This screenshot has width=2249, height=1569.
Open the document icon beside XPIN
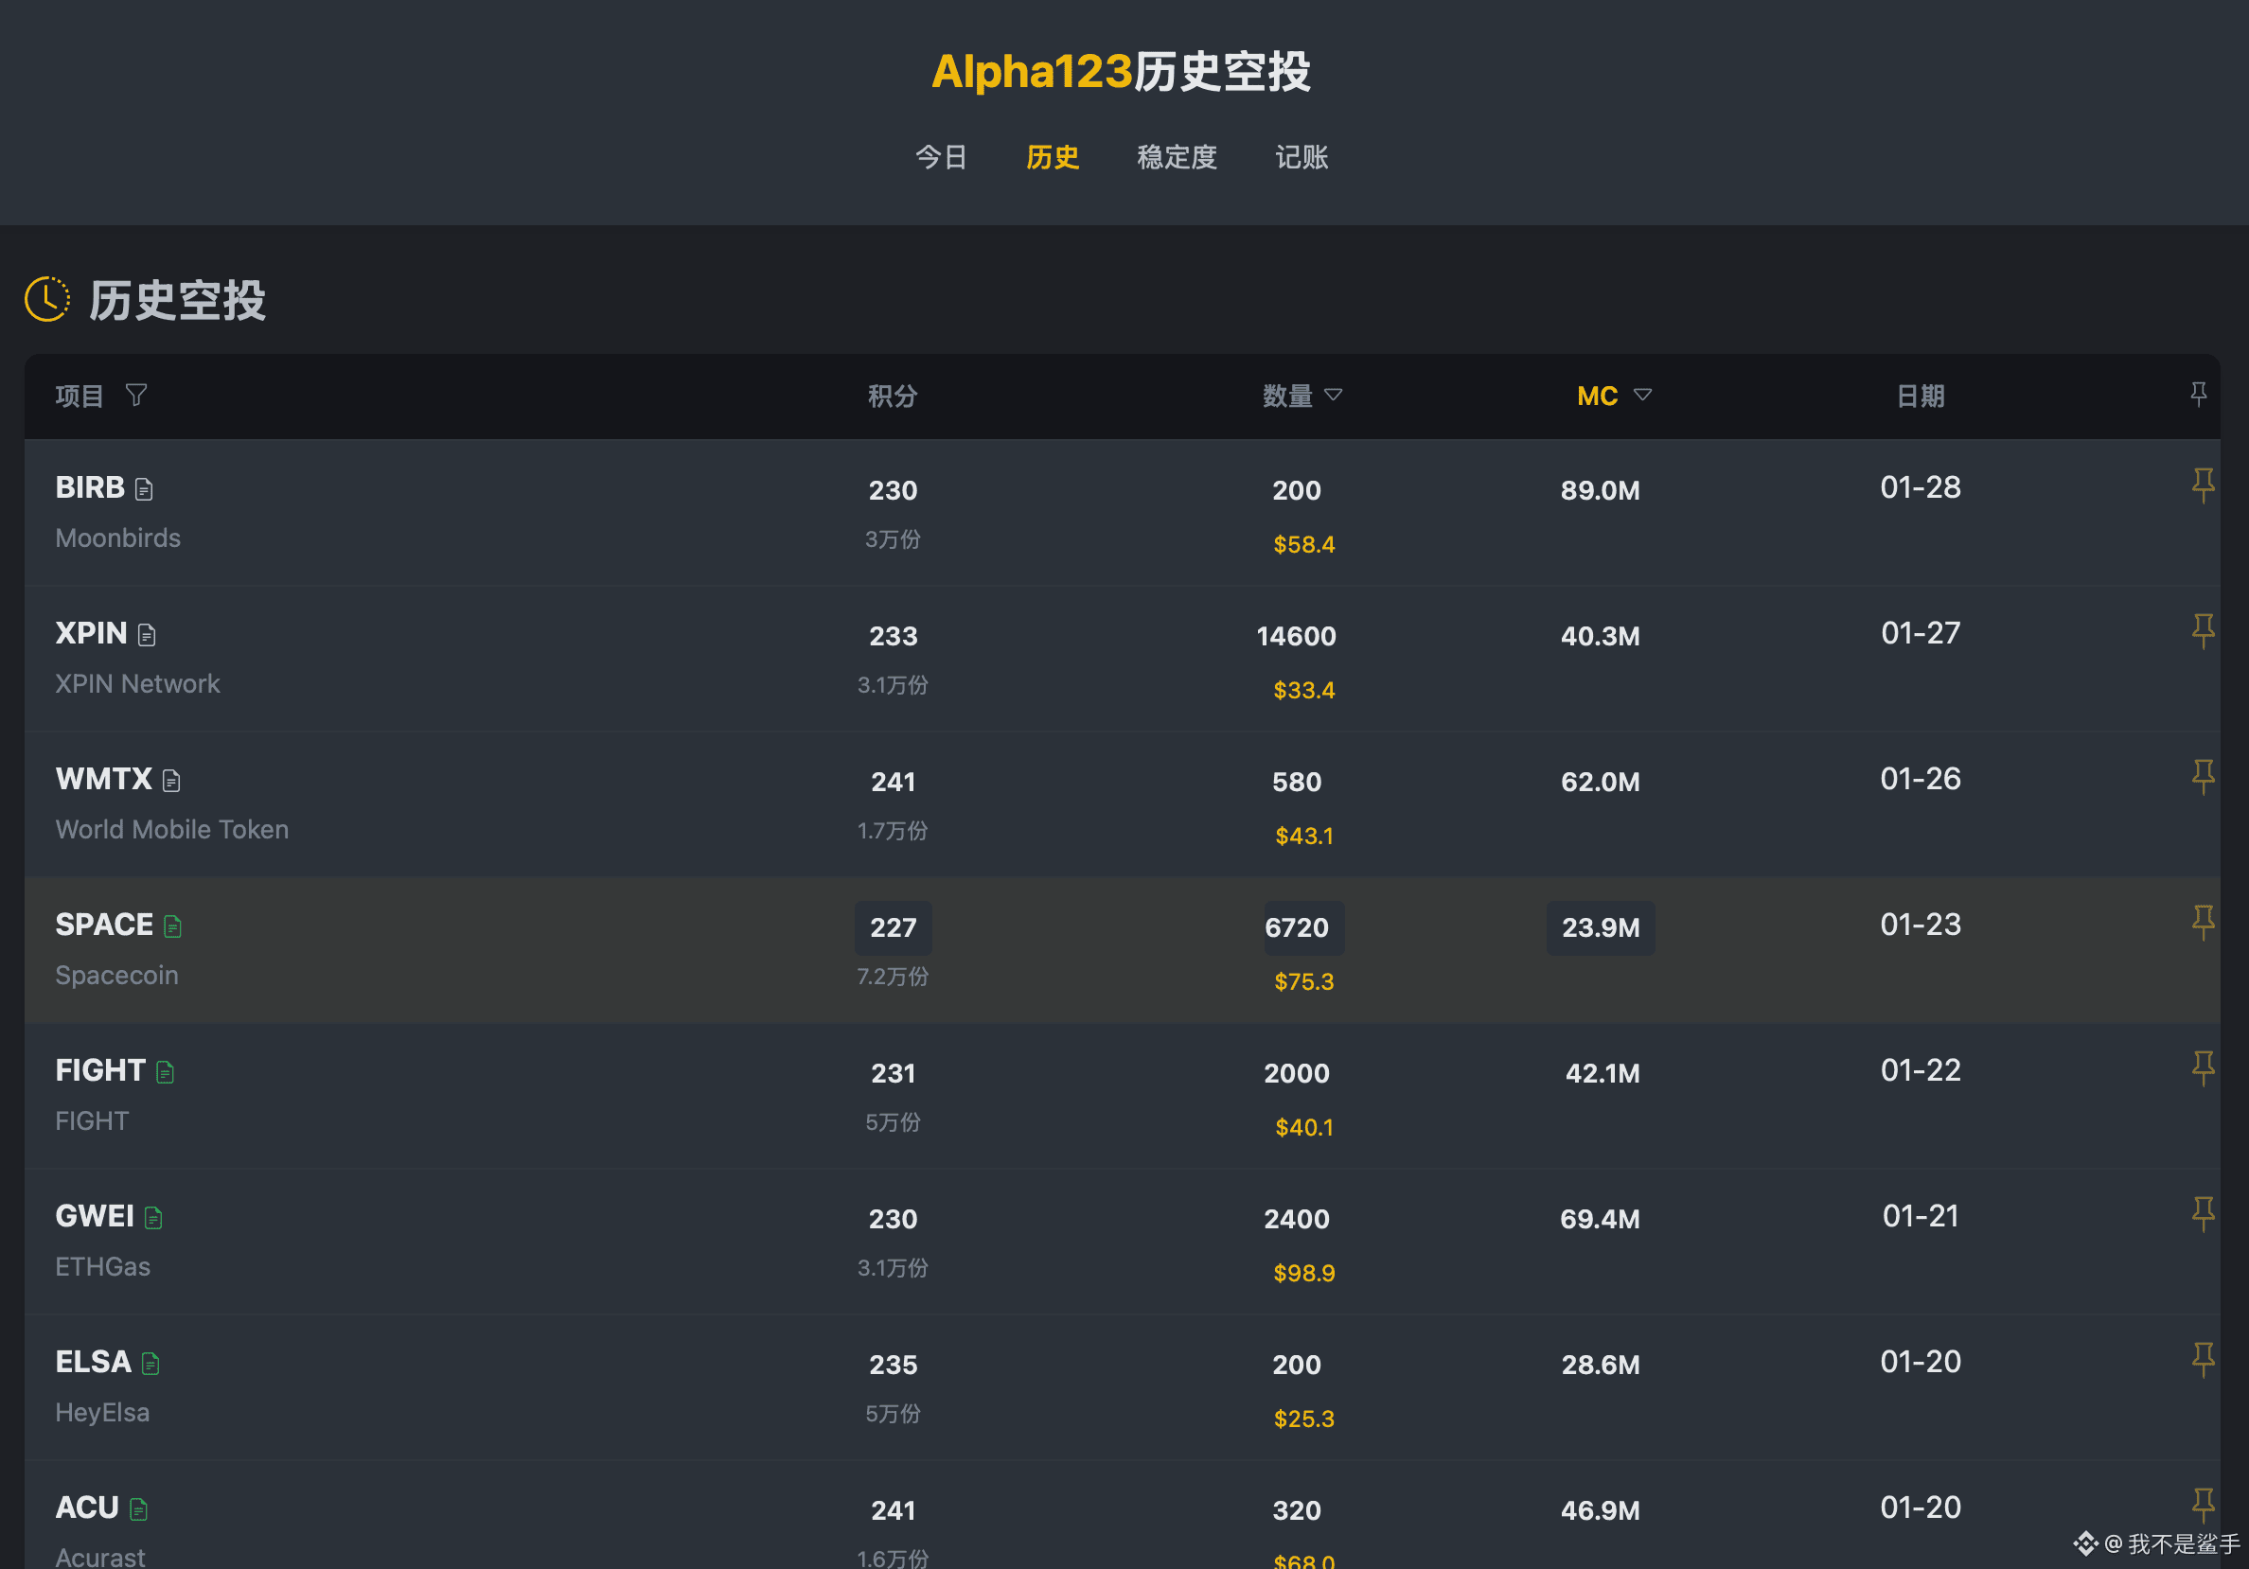[147, 635]
